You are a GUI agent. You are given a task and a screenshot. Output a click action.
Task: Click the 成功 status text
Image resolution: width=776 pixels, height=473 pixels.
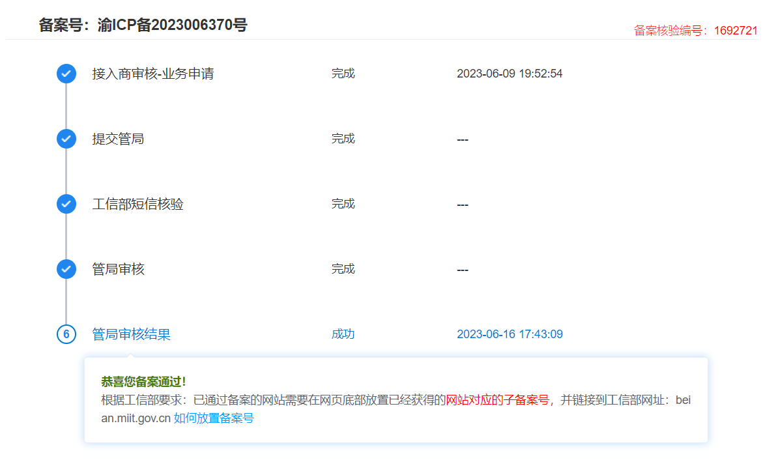click(343, 334)
